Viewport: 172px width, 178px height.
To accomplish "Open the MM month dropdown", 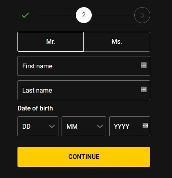I will [84, 126].
